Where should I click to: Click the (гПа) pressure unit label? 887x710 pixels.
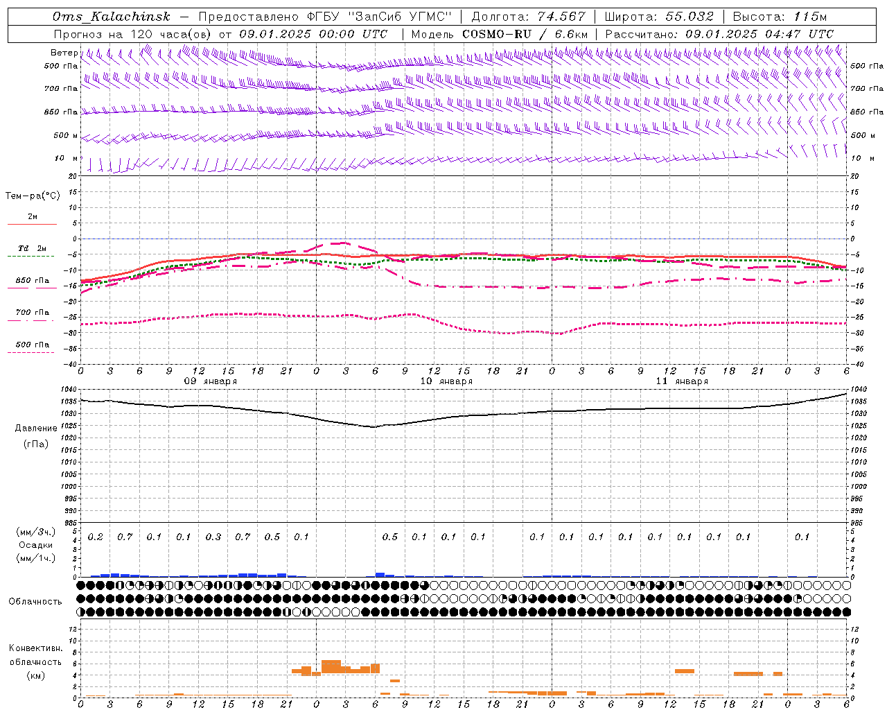click(36, 444)
